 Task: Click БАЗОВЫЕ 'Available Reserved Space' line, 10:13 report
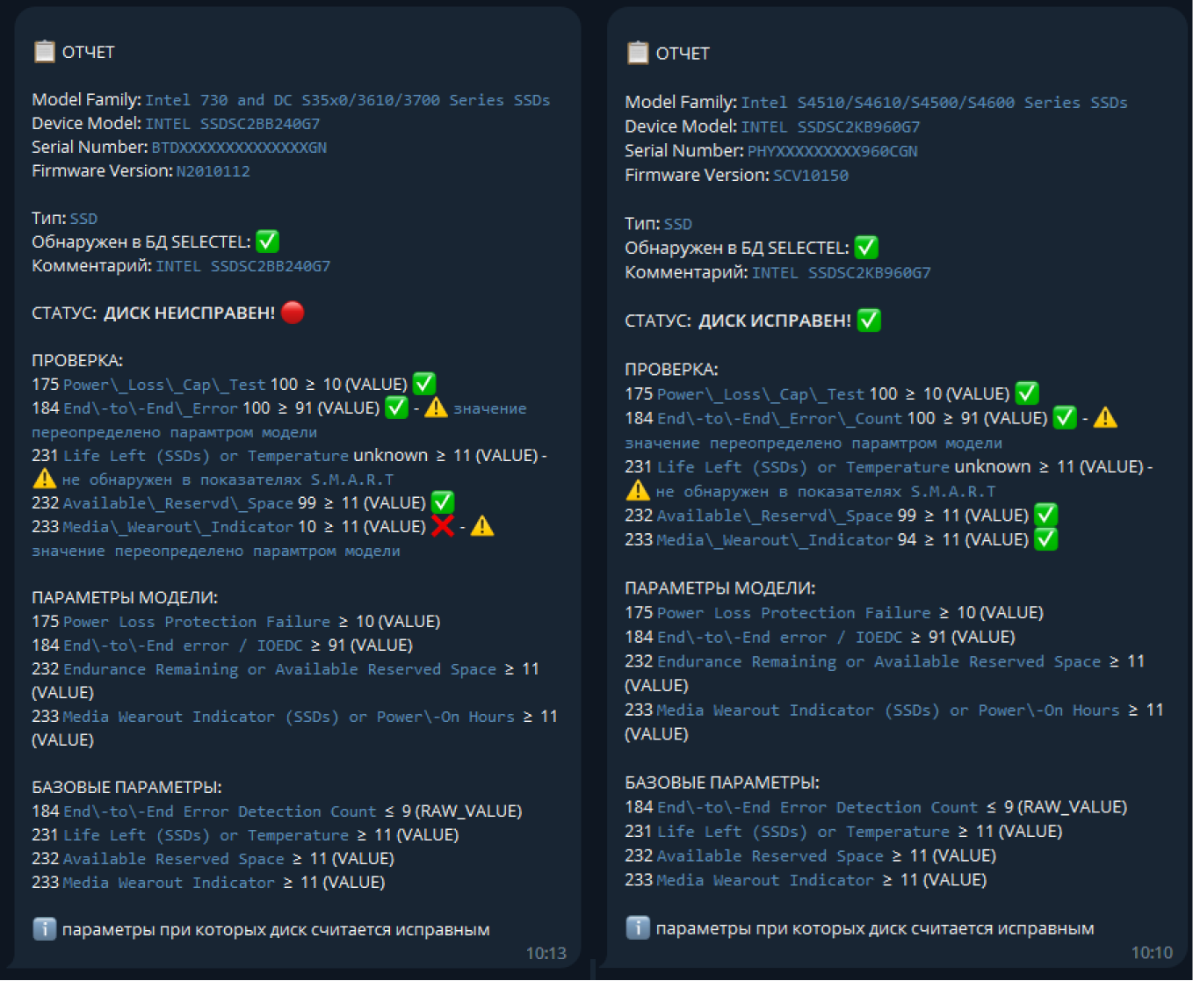(x=213, y=859)
